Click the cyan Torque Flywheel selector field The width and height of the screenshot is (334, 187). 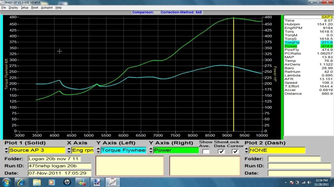coord(123,150)
